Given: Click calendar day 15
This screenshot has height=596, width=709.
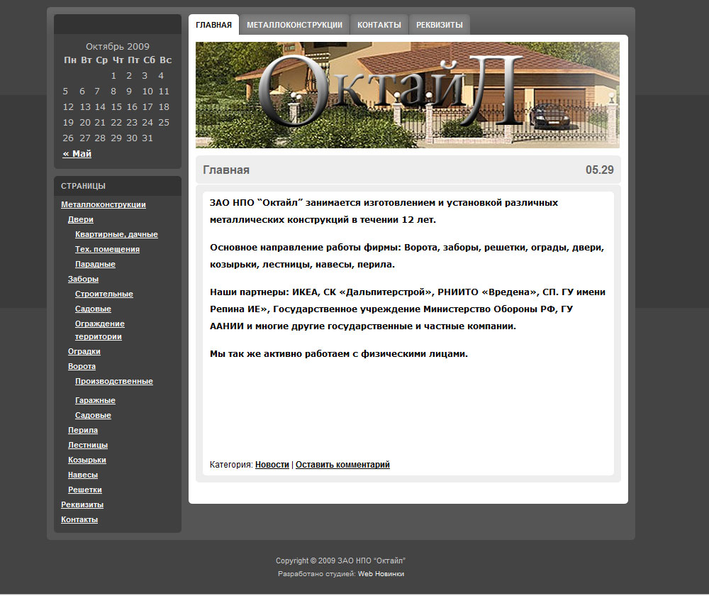Looking at the screenshot, I should click(116, 107).
